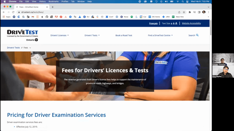
Task: Open the media controls icon in toolbar
Action: (x=194, y=12)
